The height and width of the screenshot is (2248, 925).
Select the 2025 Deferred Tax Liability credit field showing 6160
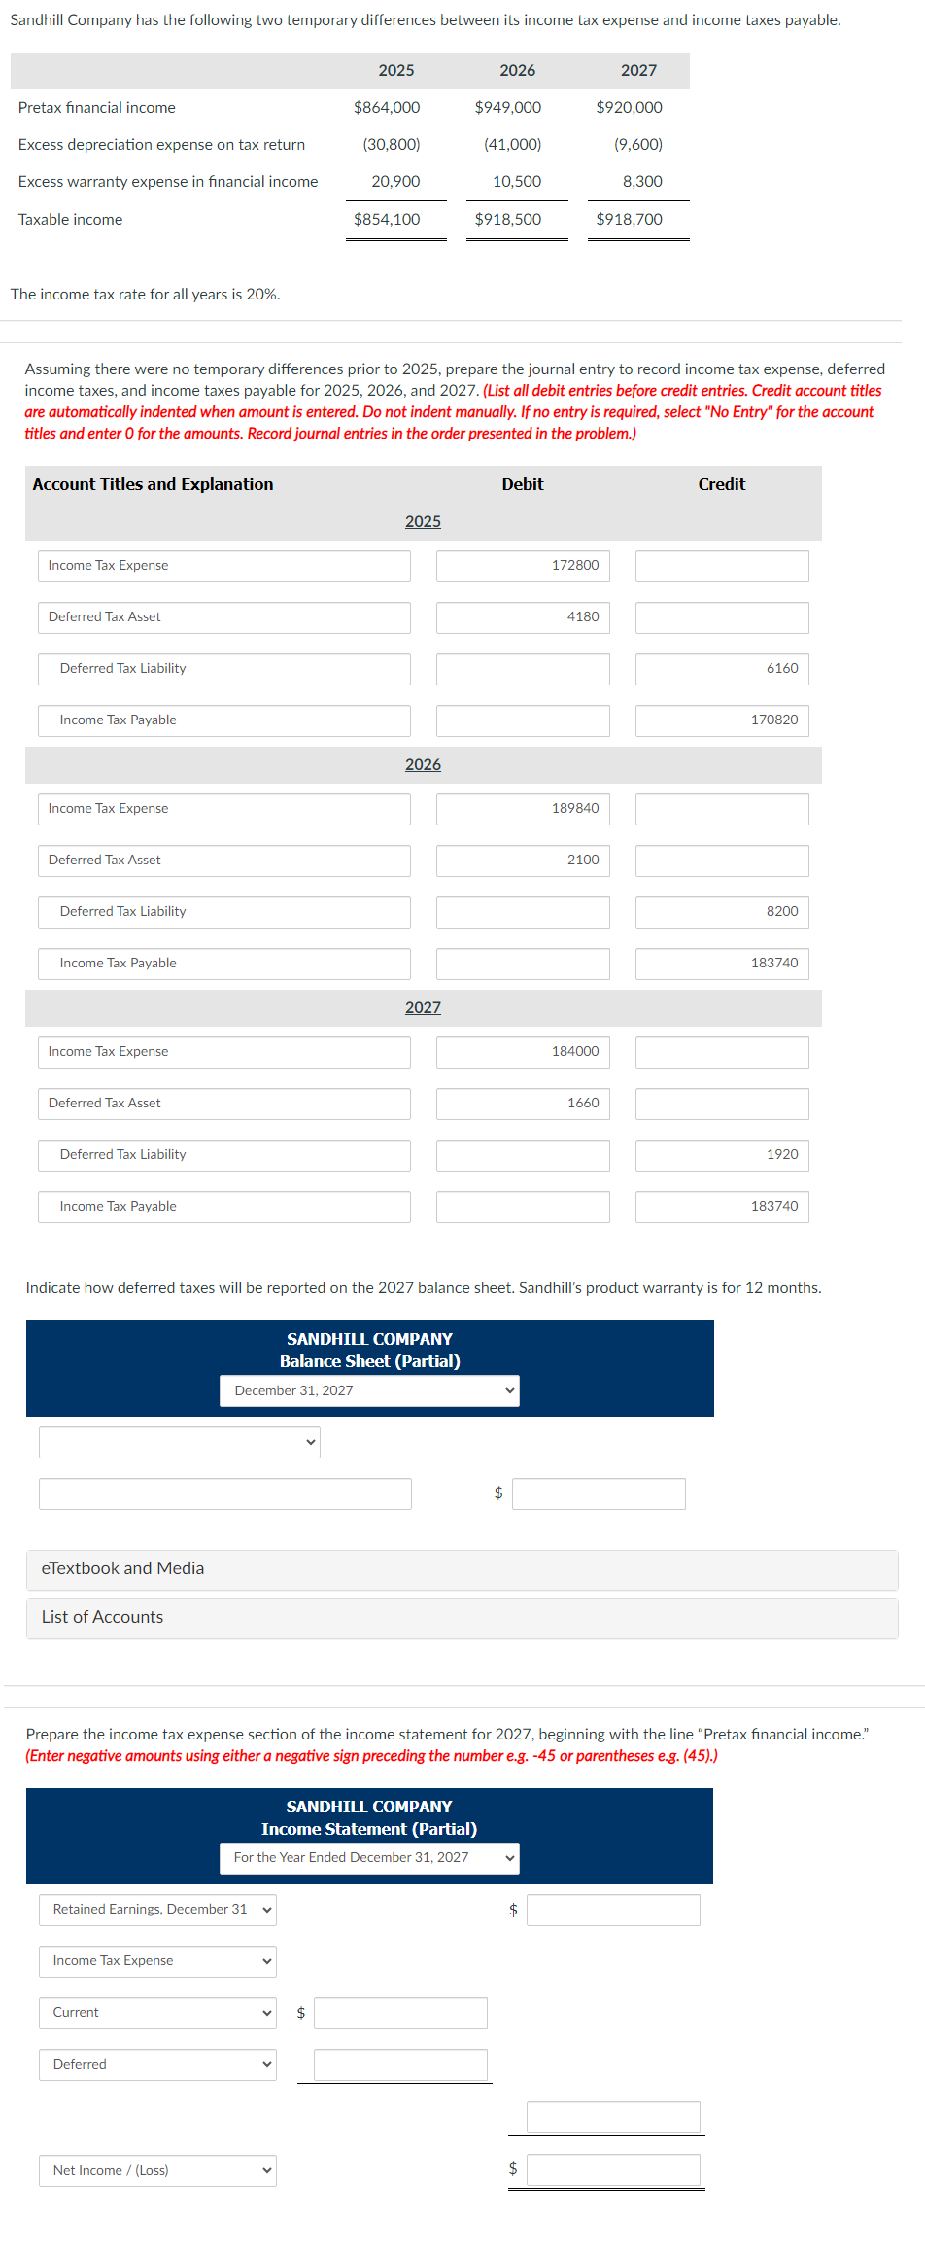[x=721, y=668]
